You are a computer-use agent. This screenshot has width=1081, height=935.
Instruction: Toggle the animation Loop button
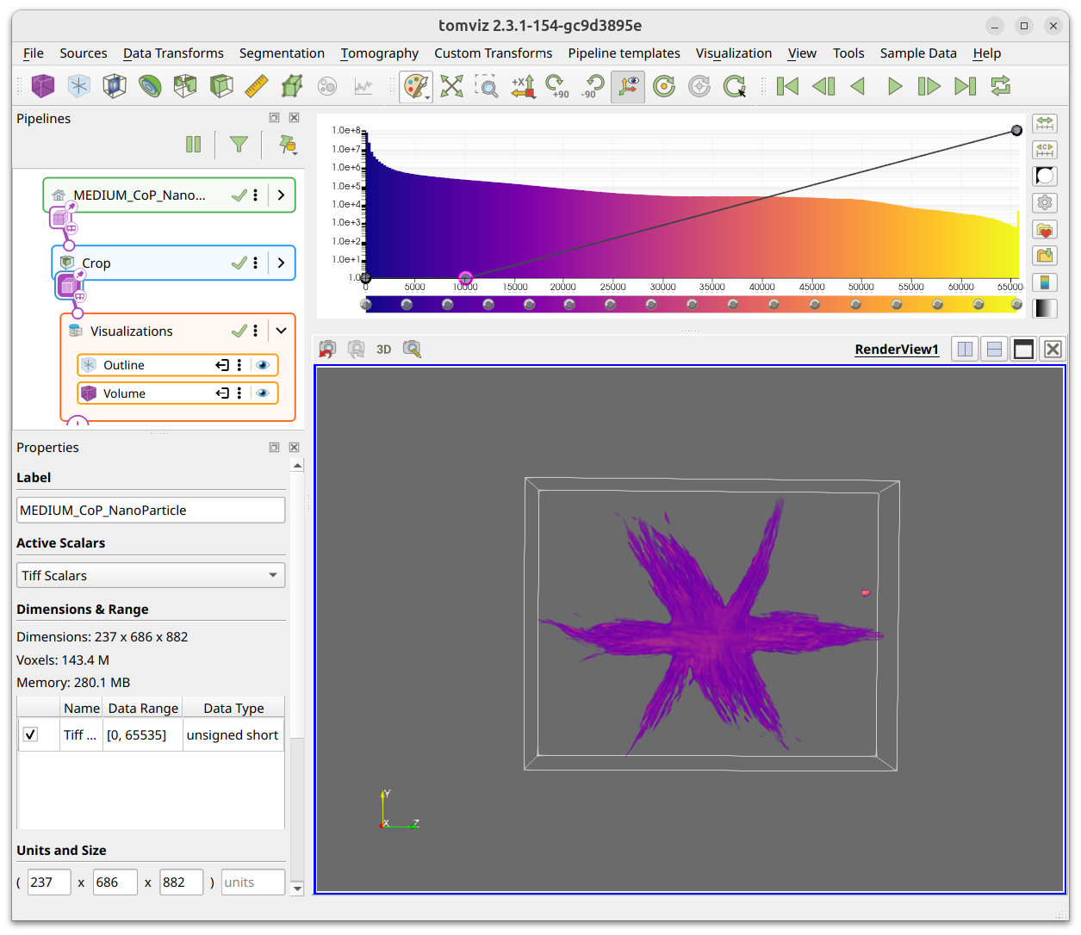[x=1001, y=86]
